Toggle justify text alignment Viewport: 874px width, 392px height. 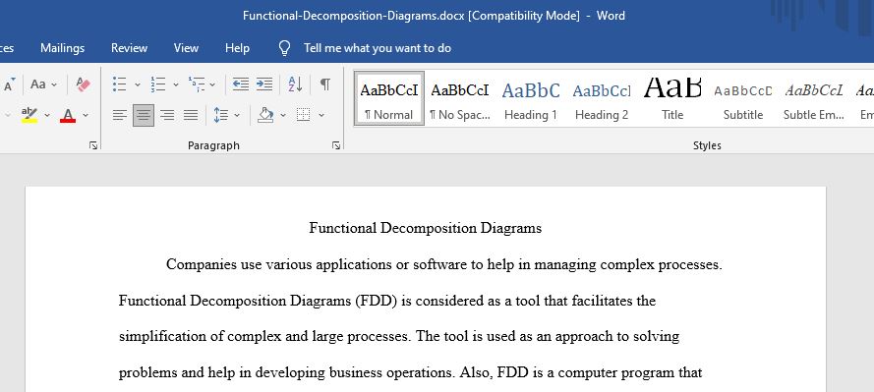191,115
